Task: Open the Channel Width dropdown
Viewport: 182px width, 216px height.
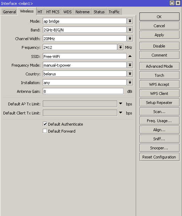Action: coord(130,38)
